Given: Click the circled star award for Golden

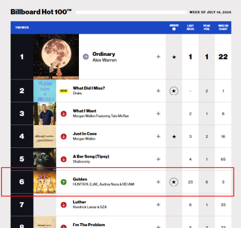Looking at the screenshot, I should click(x=174, y=182).
